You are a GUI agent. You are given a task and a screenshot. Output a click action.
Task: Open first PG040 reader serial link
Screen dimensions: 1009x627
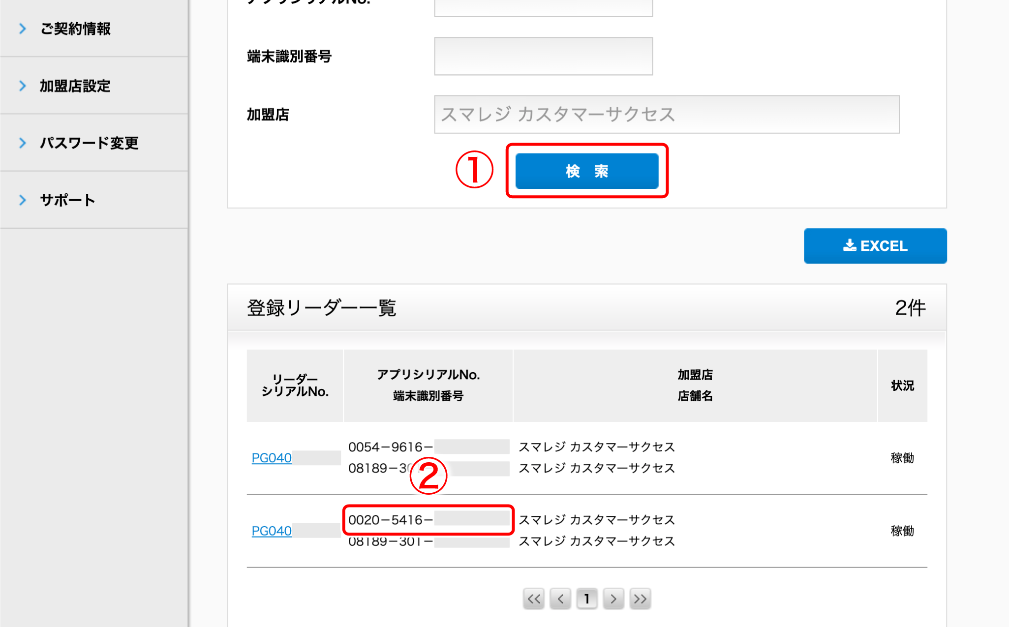point(272,458)
